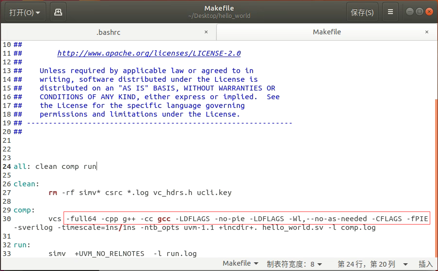Click '-sverilog -timescale=1ns/1ns' wrapped line
438x271 pixels.
195,227
